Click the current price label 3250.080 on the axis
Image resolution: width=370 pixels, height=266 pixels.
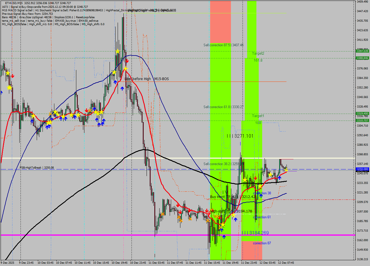363,169
